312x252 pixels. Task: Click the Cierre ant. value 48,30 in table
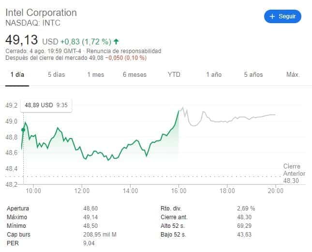click(244, 217)
